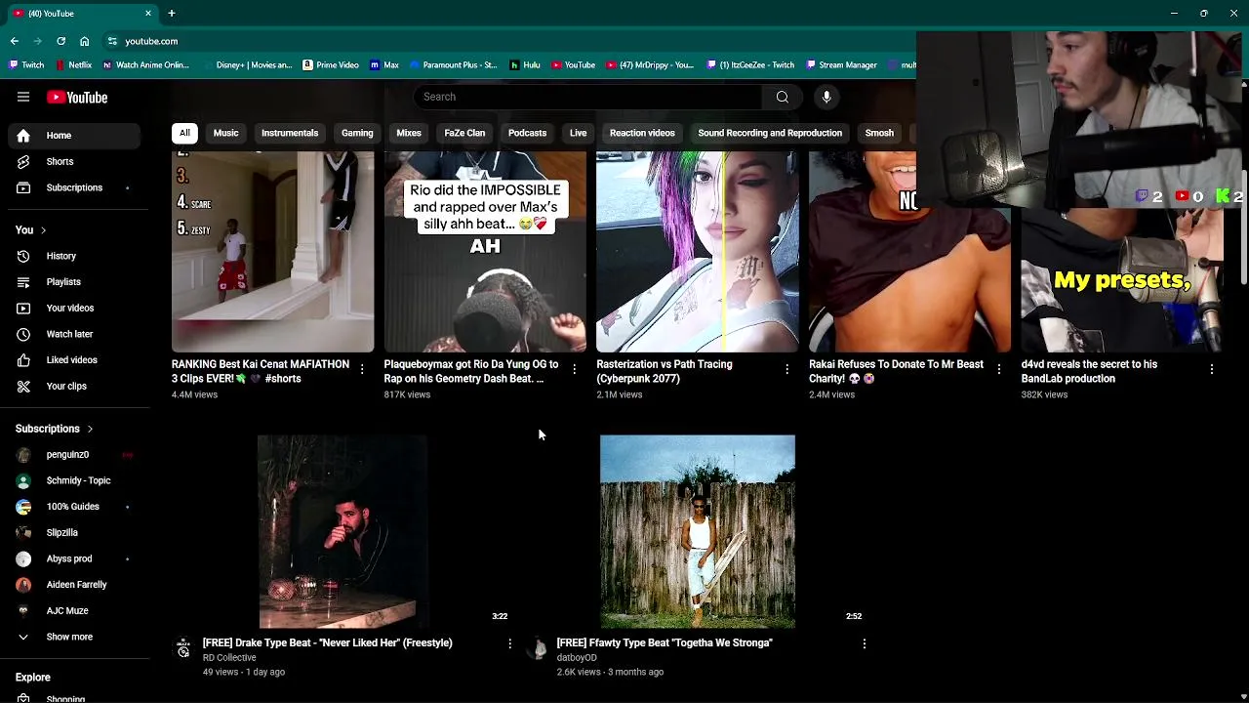
Task: Open the Prime Video bookmark
Action: [x=331, y=65]
